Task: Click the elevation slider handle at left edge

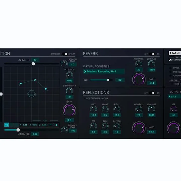Action: 1,94
